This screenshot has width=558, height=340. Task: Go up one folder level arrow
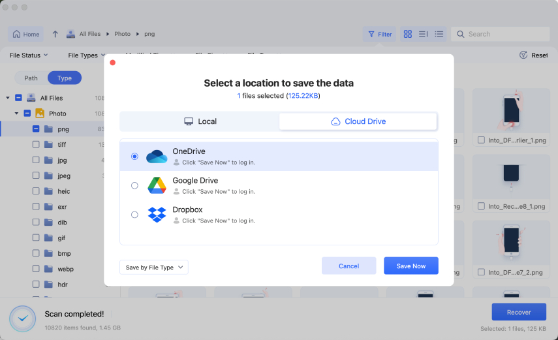[x=55, y=34]
